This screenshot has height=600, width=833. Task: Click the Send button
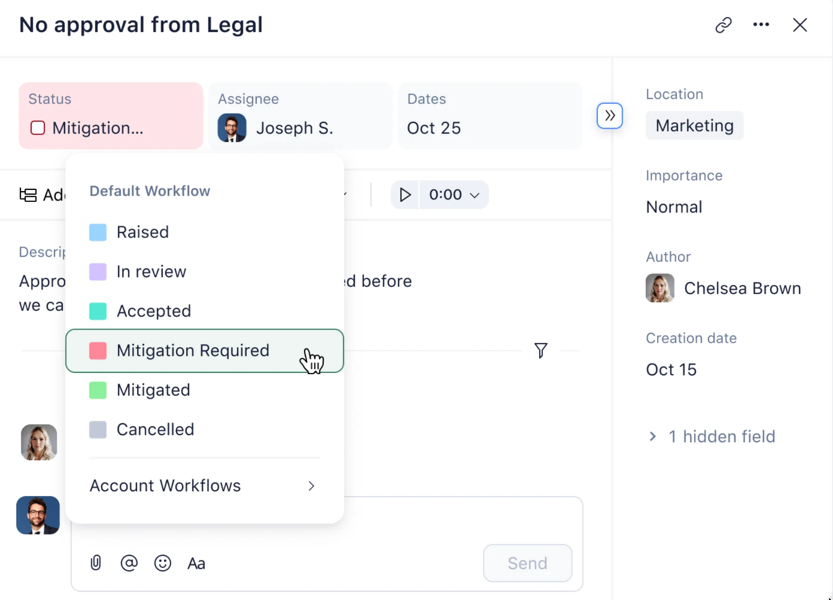pos(527,563)
